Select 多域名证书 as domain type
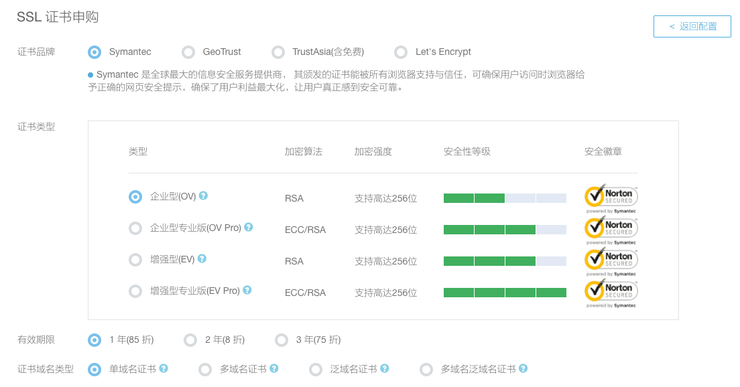 point(205,369)
